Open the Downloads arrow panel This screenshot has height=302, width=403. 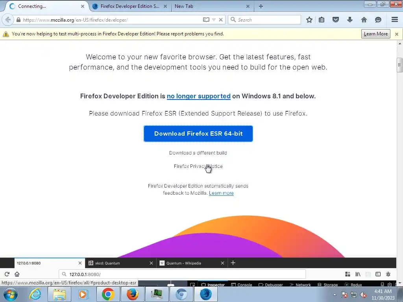click(x=350, y=20)
